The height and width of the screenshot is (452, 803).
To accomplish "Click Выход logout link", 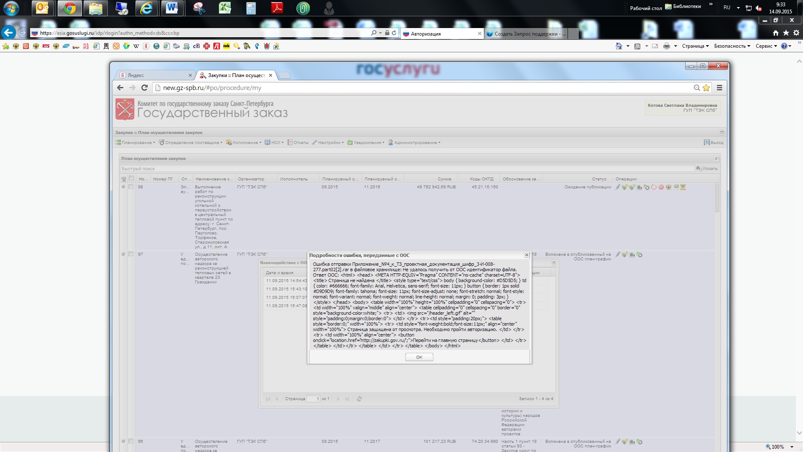I will click(713, 143).
